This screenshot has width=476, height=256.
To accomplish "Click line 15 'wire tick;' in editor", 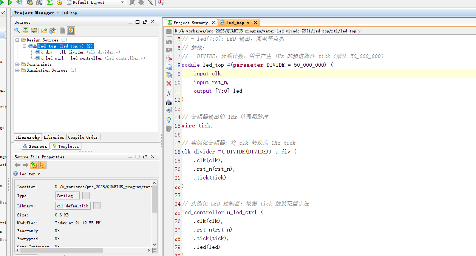I will click(197, 126).
